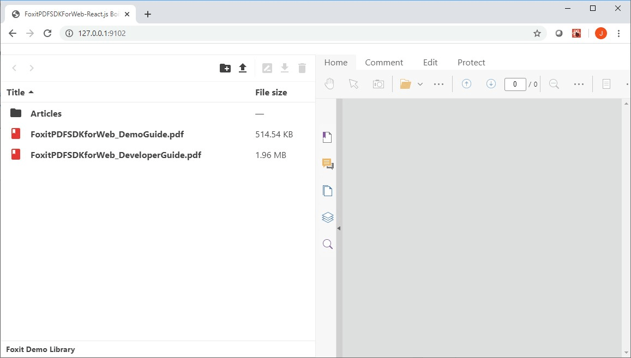The image size is (631, 358).
Task: Click the zoom out magnifier
Action: coord(554,84)
